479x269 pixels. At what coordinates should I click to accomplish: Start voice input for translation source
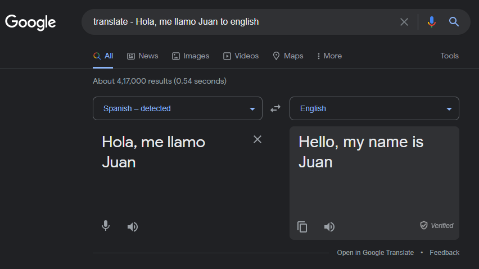(x=106, y=226)
